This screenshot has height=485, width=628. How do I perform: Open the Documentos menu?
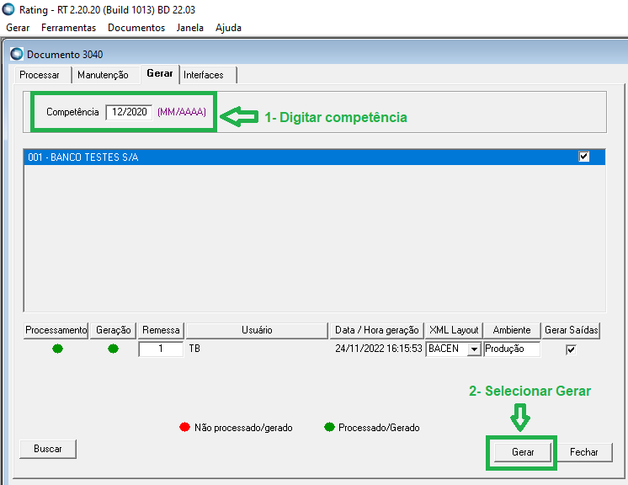[x=136, y=28]
